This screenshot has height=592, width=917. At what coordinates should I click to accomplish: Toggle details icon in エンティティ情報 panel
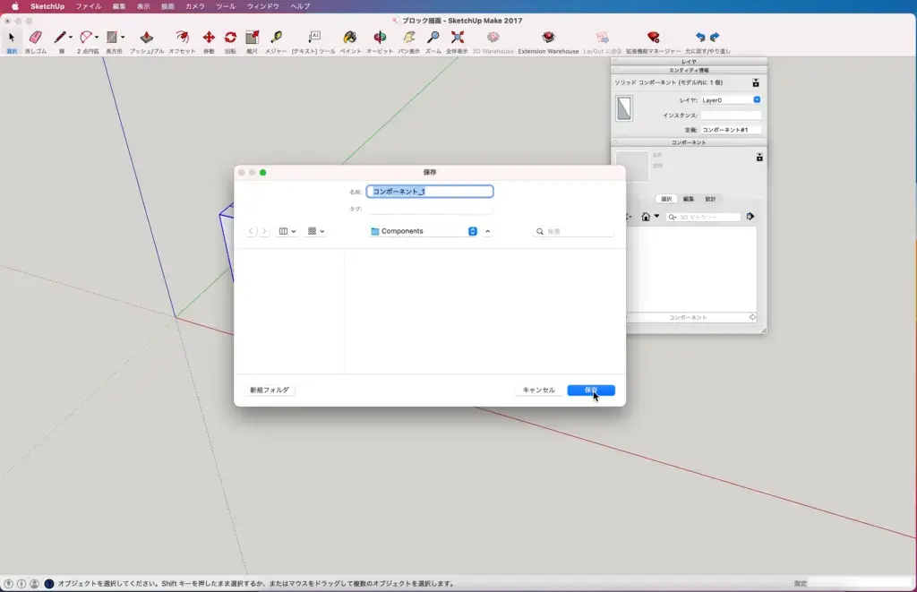[x=756, y=83]
